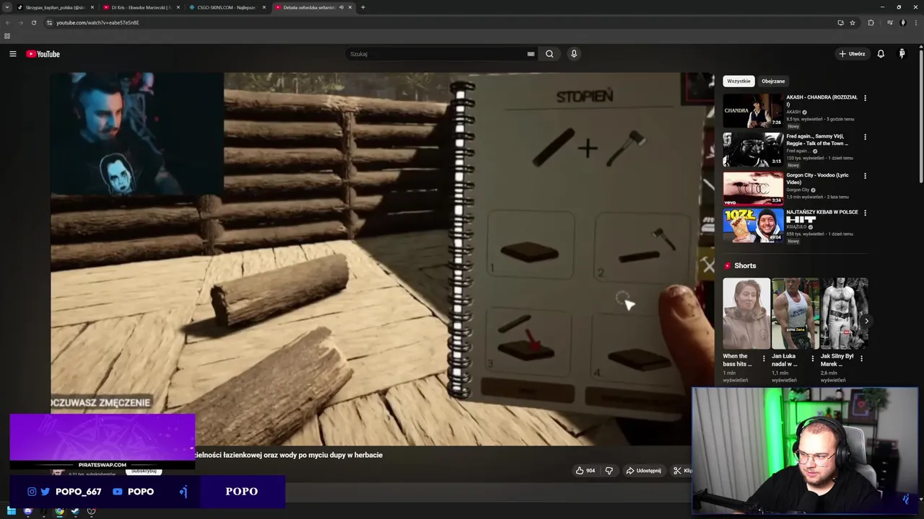Go to the YouTube home logo
The width and height of the screenshot is (924, 519).
[43, 54]
